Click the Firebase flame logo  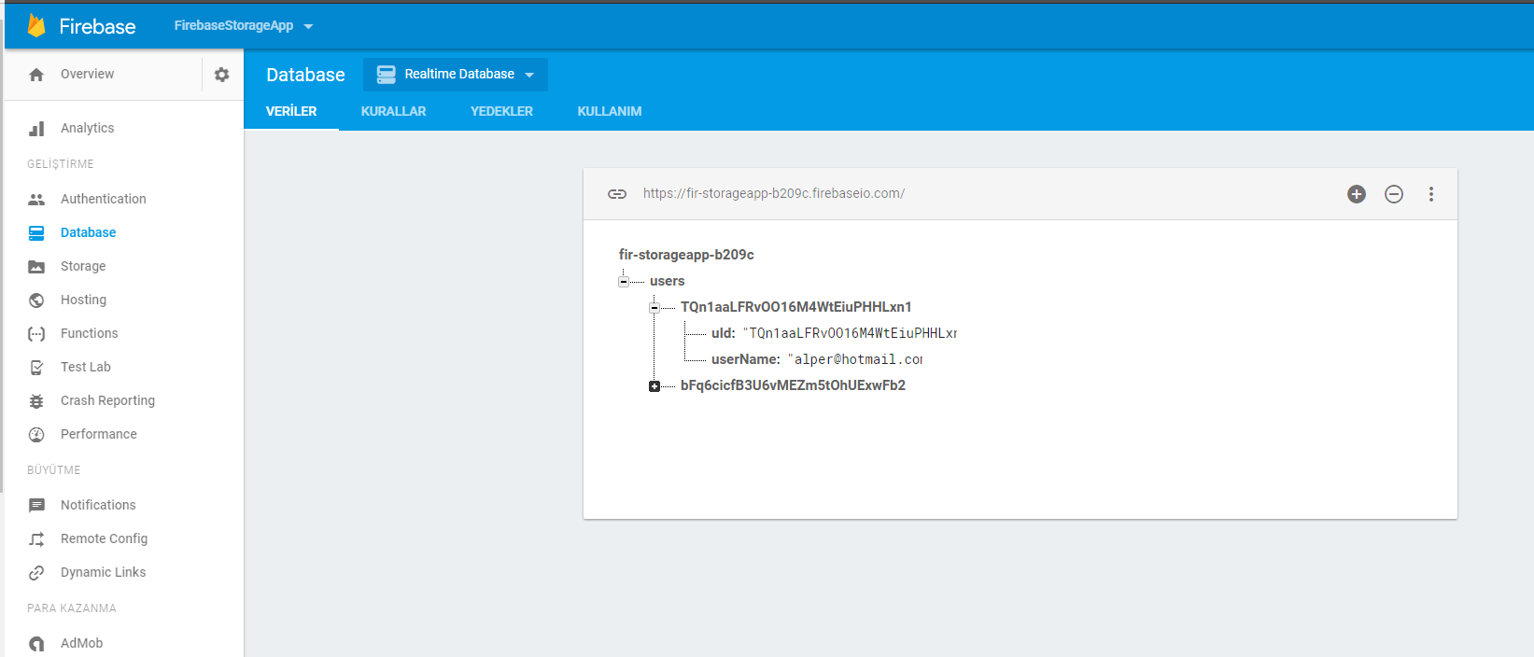pos(36,26)
